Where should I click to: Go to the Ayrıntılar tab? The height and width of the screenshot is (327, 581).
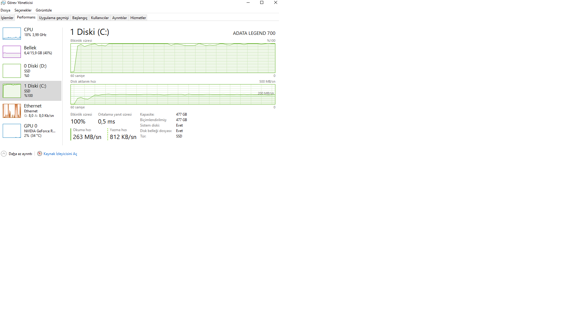[x=119, y=18]
